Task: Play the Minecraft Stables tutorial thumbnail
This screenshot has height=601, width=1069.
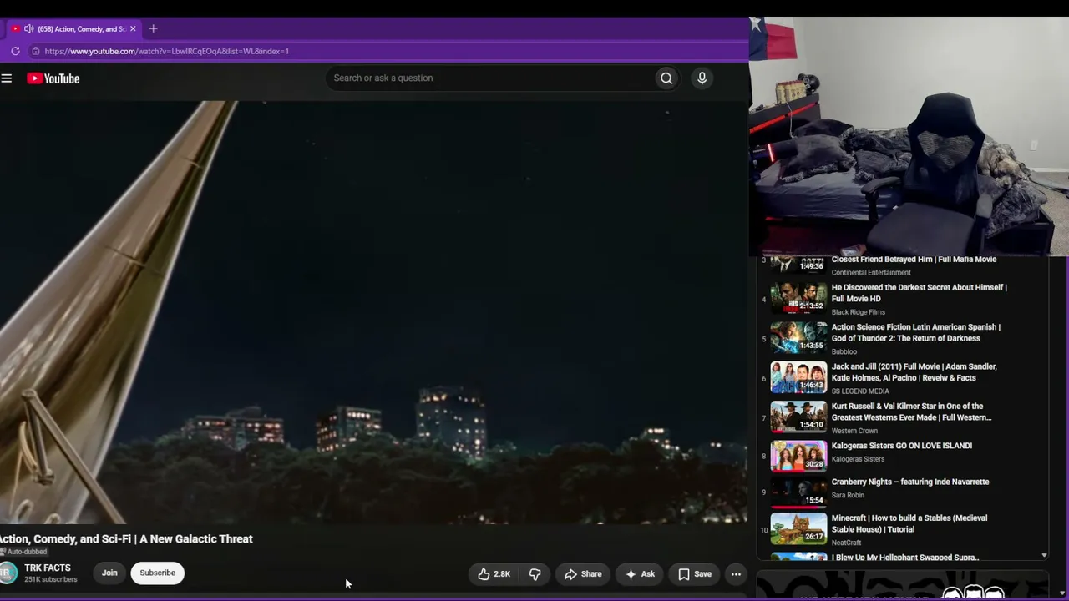Action: coord(798,528)
